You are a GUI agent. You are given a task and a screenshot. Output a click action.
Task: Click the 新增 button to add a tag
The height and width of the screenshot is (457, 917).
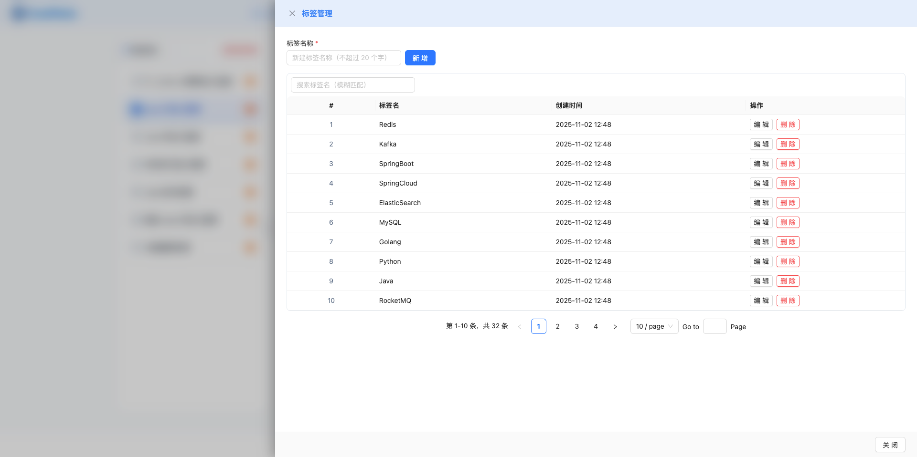(x=420, y=58)
